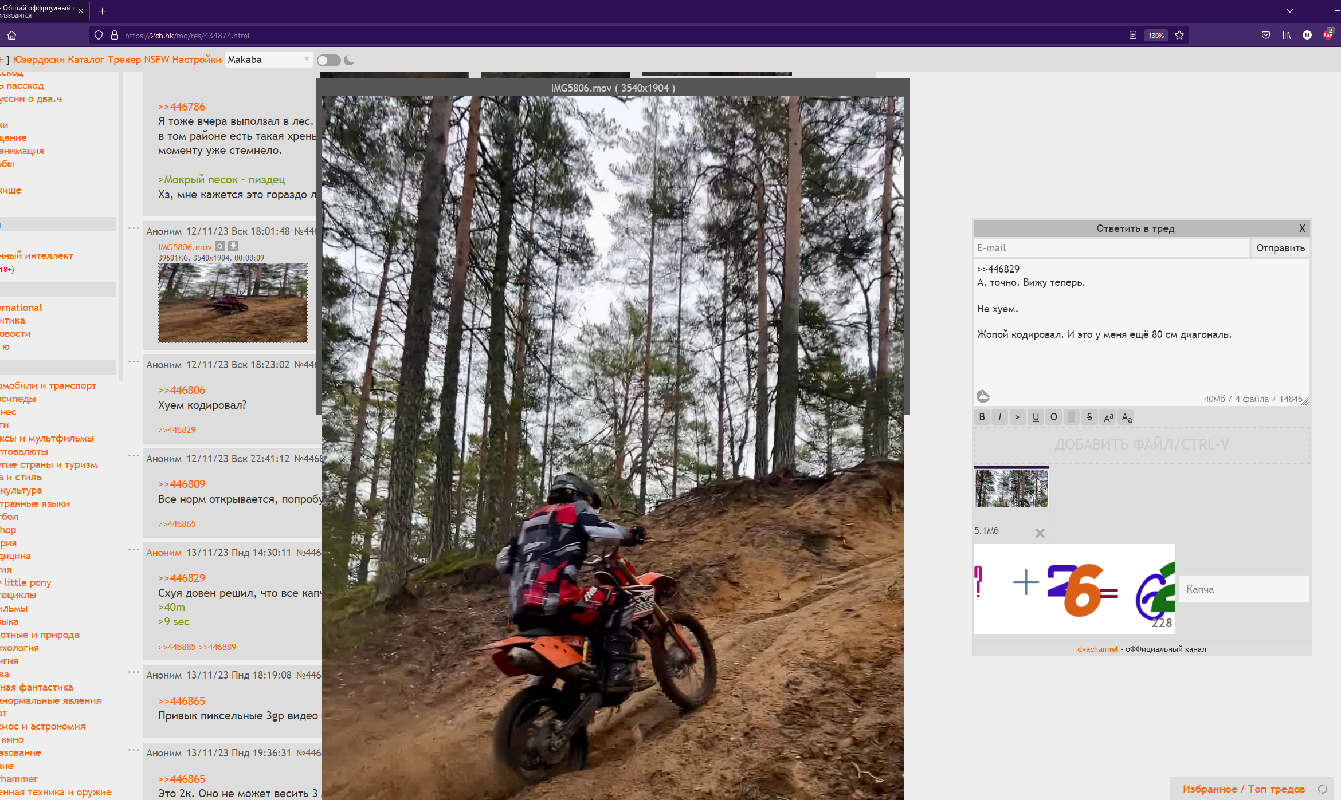Open the reader view icon
Screen dimensions: 1341x800
pos(1132,35)
